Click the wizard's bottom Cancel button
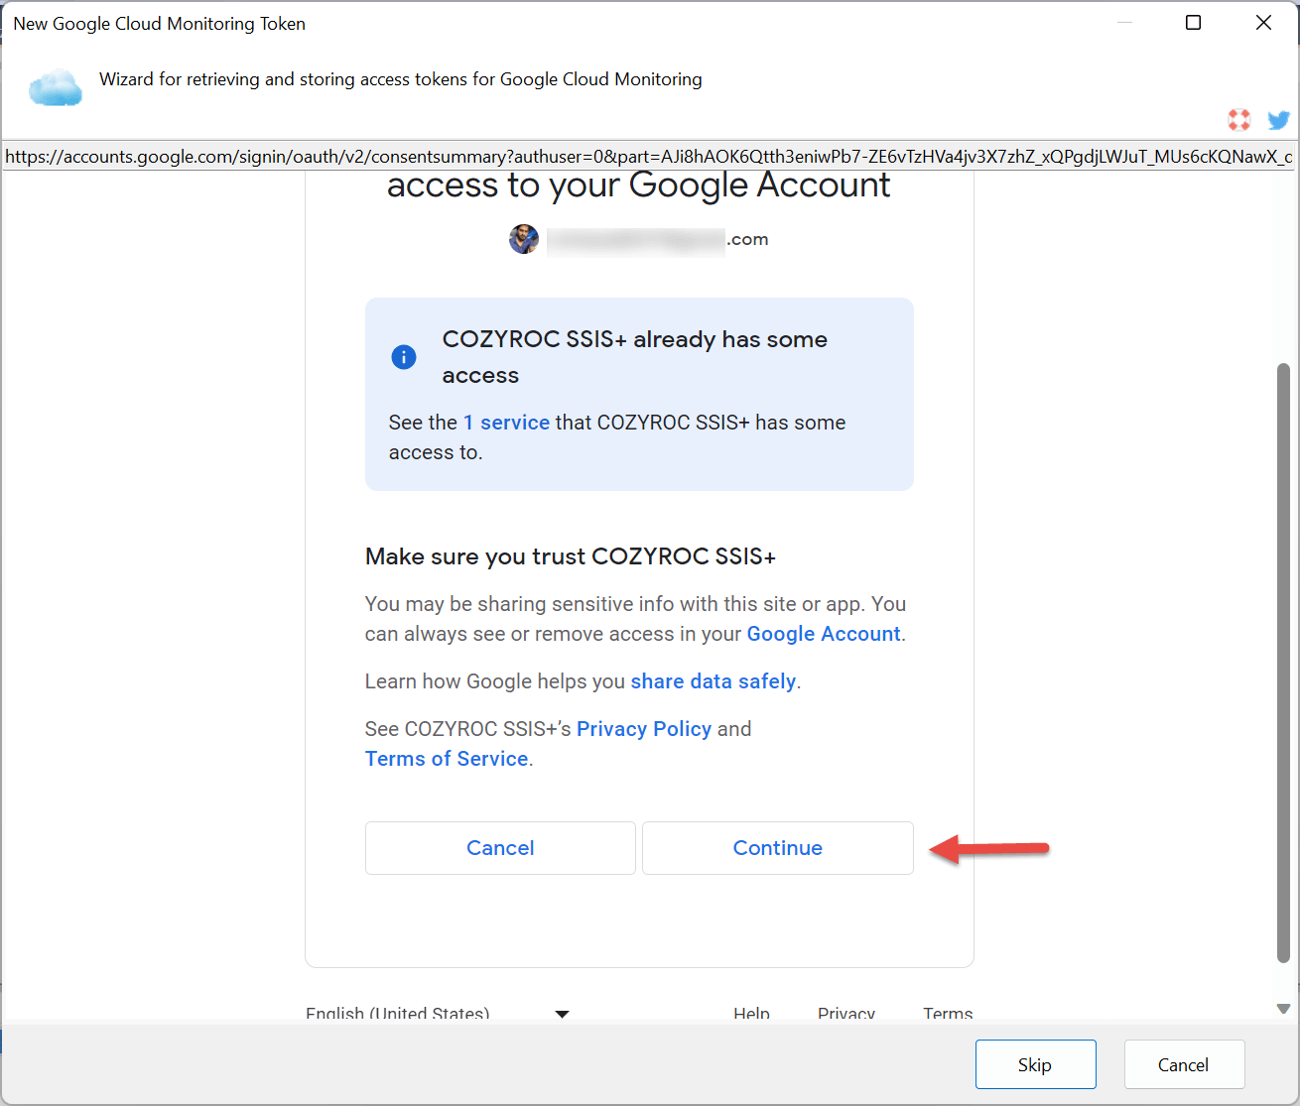The image size is (1300, 1106). [1184, 1064]
